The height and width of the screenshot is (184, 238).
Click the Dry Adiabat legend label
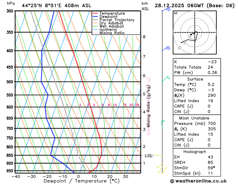click(111, 23)
